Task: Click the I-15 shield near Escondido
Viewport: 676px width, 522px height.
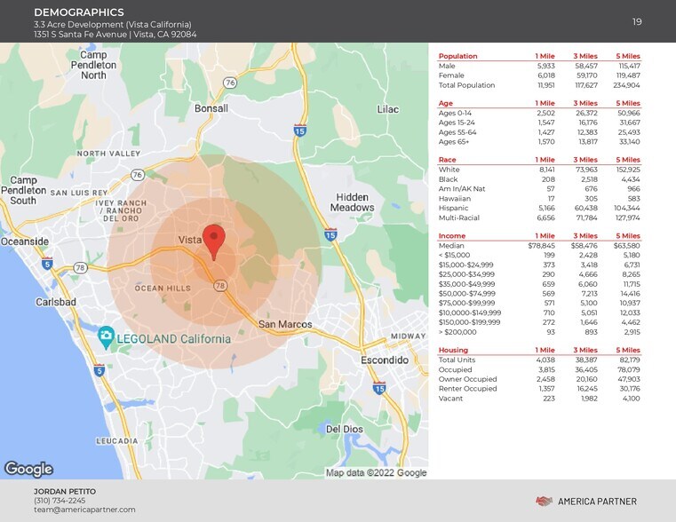Action: coord(379,388)
